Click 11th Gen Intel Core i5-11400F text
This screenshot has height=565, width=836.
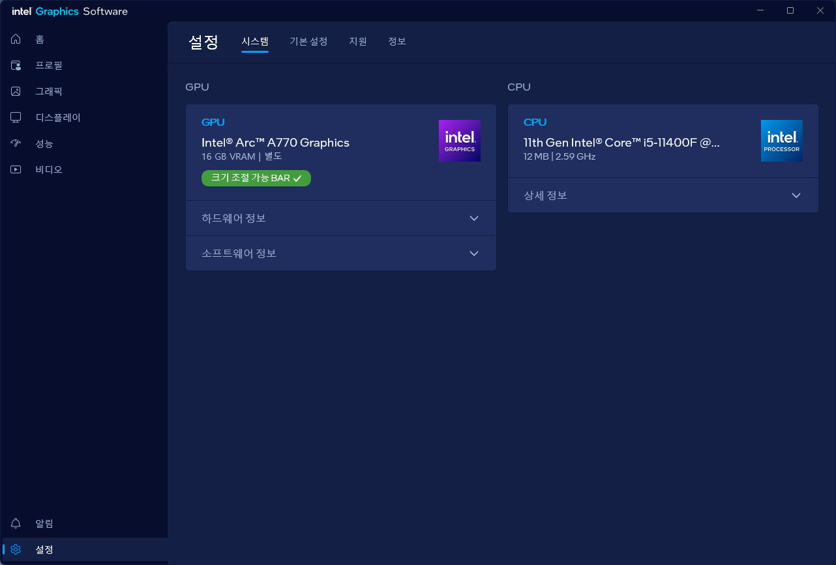coord(622,143)
